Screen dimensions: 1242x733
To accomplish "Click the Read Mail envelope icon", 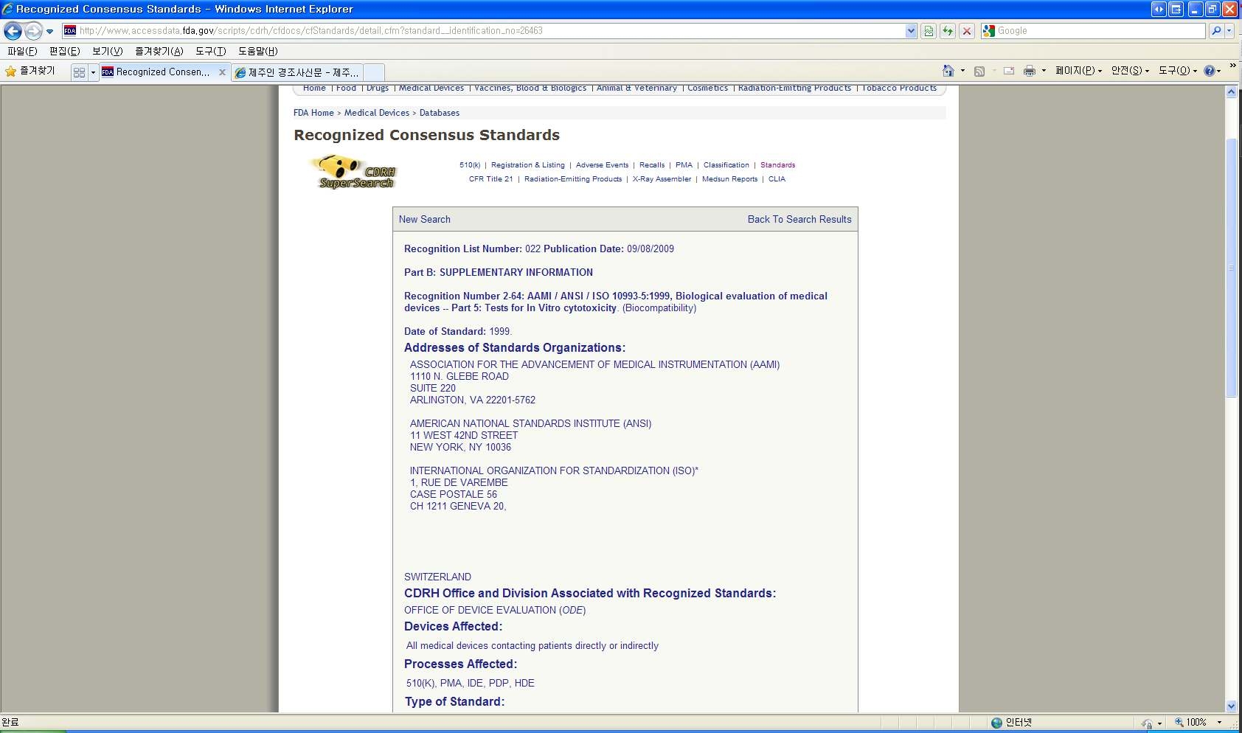I will [1009, 71].
